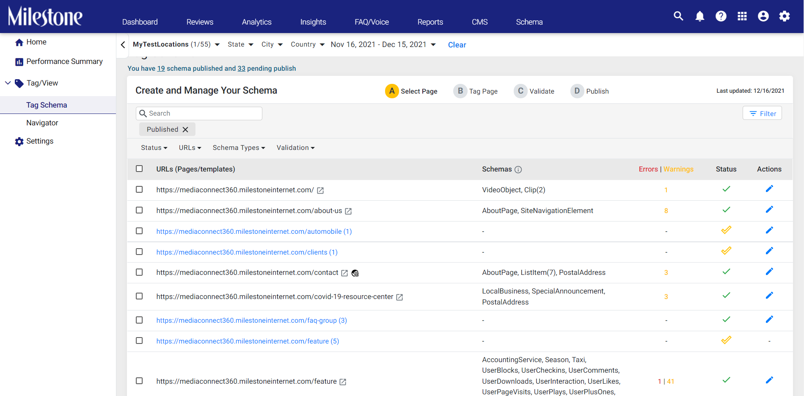This screenshot has width=804, height=396.
Task: Check the feature (5) row checkbox
Action: pyautogui.click(x=139, y=341)
